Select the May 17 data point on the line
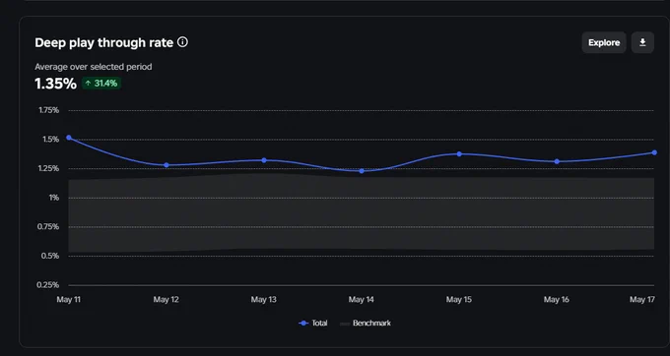The height and width of the screenshot is (356, 670). tap(654, 152)
